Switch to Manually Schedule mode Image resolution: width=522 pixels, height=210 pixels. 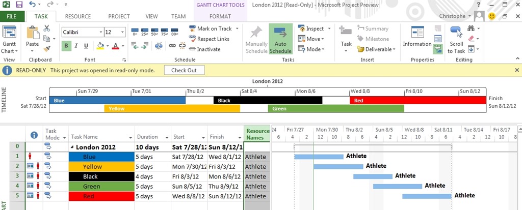(256, 39)
